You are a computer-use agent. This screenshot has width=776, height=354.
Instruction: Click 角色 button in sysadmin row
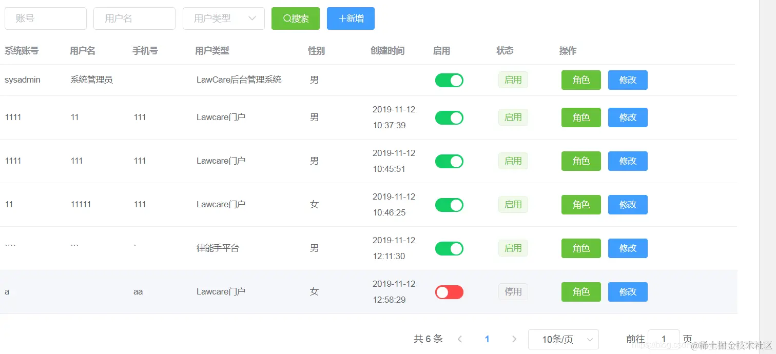coord(581,80)
